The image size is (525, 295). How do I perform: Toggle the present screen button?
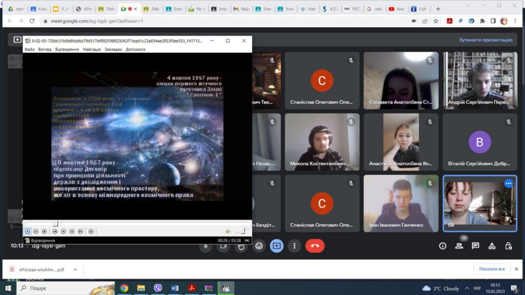(x=277, y=246)
